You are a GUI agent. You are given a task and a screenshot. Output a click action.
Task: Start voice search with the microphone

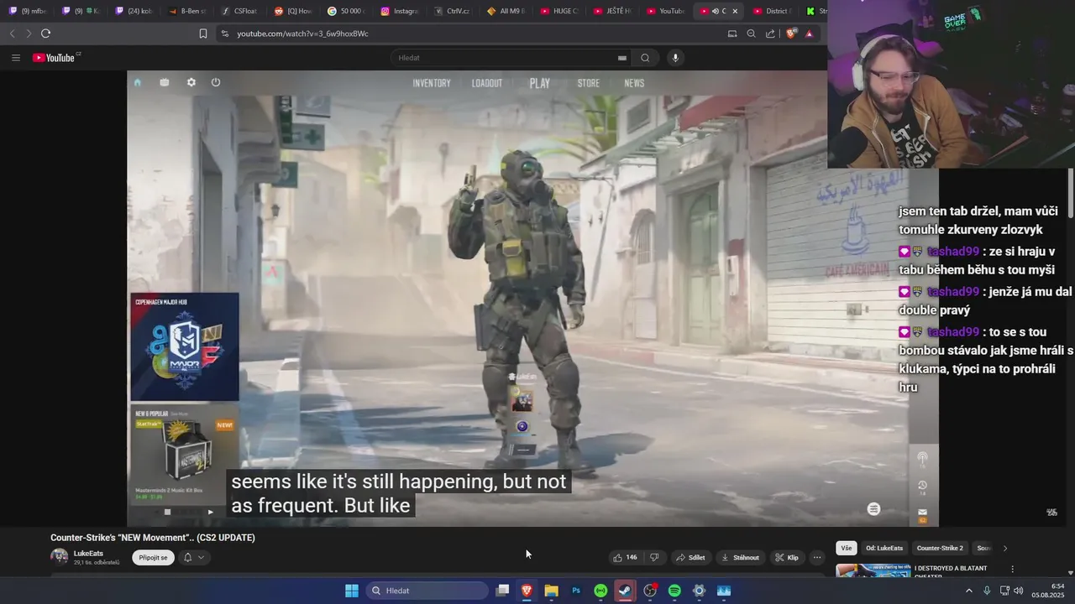point(675,58)
